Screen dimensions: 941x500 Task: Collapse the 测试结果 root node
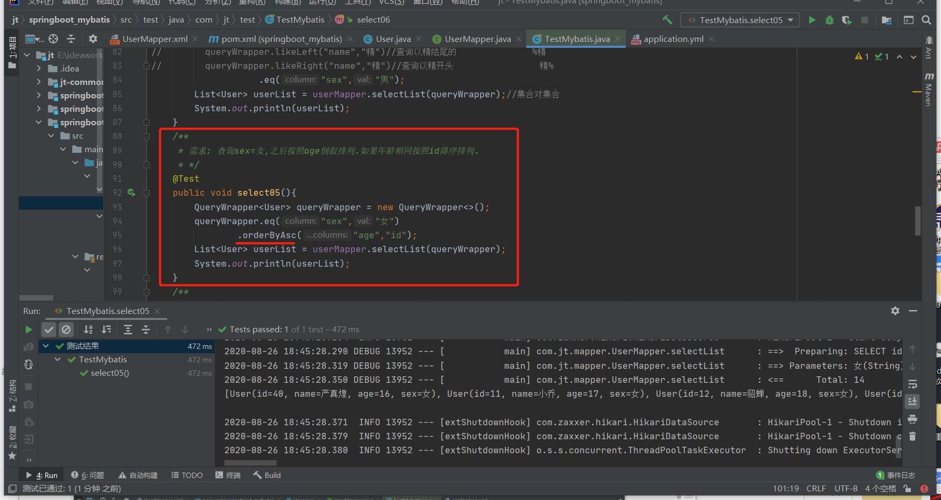pos(46,346)
